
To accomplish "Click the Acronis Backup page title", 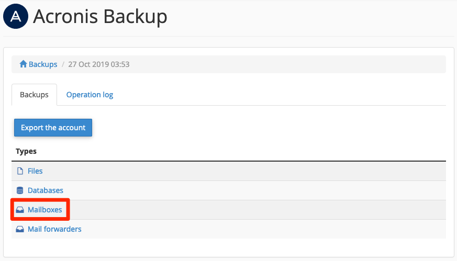I will 100,17.
